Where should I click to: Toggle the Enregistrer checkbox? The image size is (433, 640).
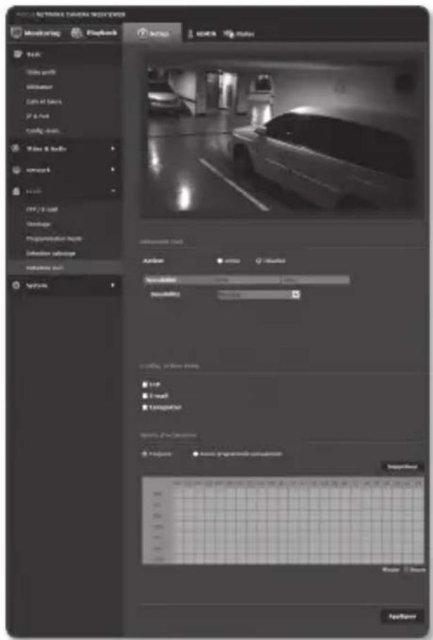[144, 407]
